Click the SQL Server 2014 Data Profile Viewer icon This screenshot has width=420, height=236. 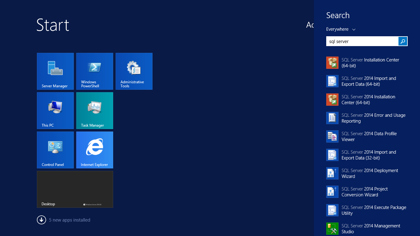click(x=332, y=136)
